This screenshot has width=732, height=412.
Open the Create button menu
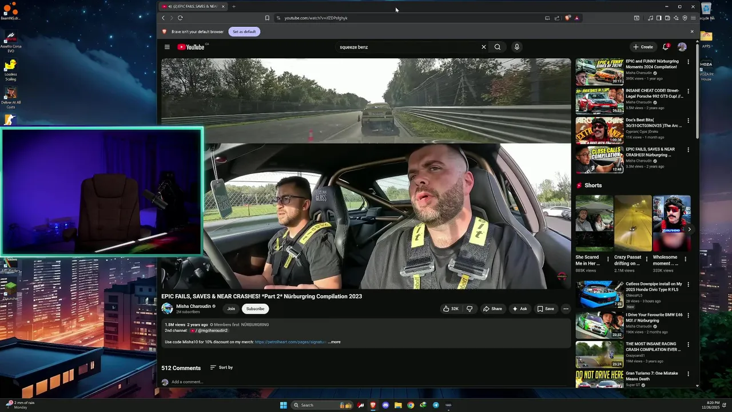[643, 47]
